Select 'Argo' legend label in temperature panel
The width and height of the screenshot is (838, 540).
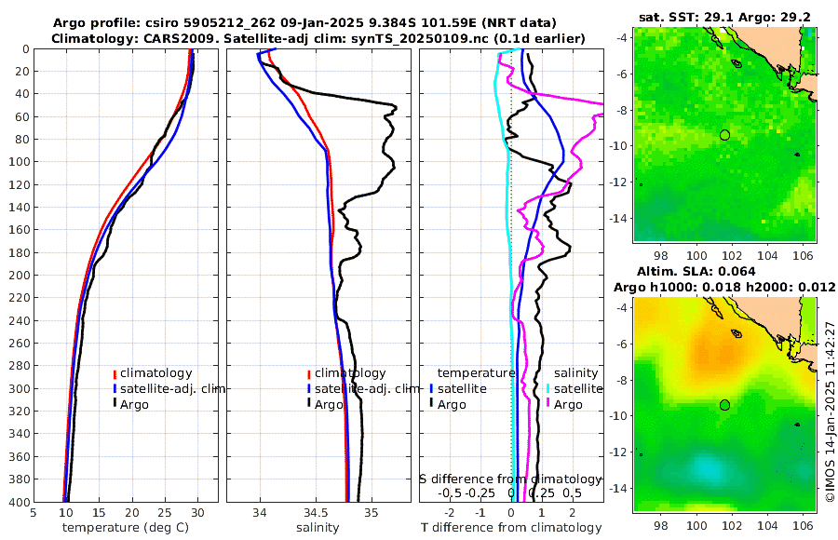click(134, 405)
